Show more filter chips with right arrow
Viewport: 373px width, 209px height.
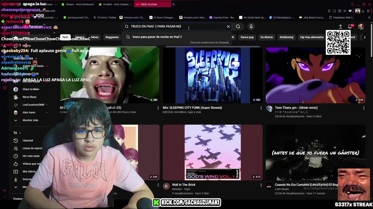(364, 37)
